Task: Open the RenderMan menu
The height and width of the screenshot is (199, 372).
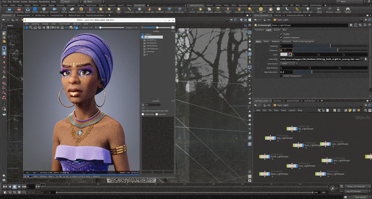Action: click(x=44, y=2)
